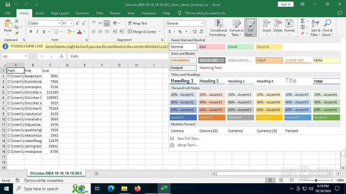Click the Tell me search box
346x194 pixels.
click(x=205, y=13)
